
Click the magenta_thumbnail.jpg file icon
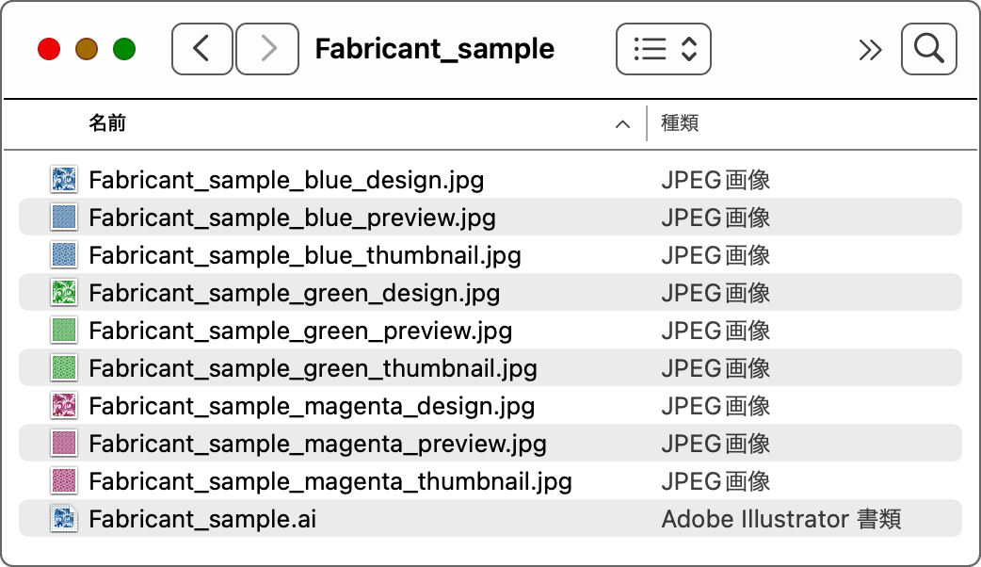coord(64,480)
